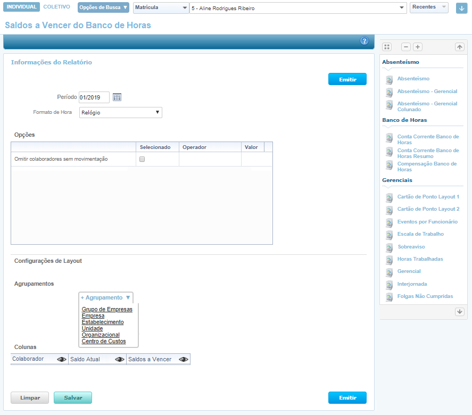The width and height of the screenshot is (472, 415).
Task: Switch to the COLETIVO tab
Action: (56, 7)
